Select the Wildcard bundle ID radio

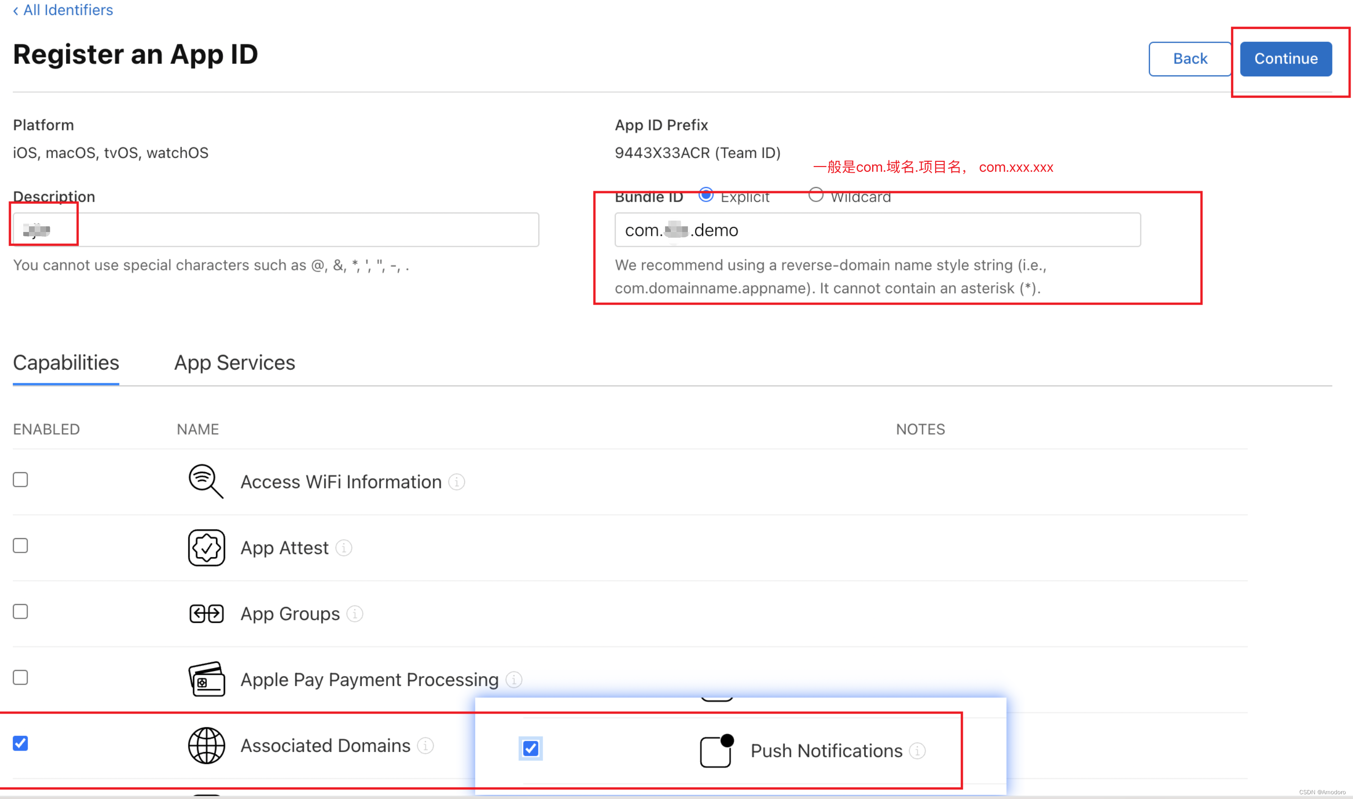pyautogui.click(x=815, y=195)
